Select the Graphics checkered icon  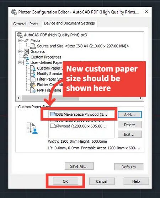[26, 51]
